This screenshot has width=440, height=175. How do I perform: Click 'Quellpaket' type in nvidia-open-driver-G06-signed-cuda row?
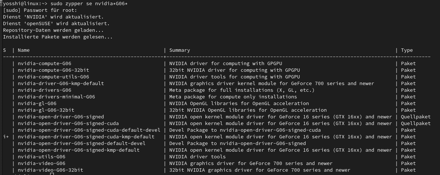(416, 124)
